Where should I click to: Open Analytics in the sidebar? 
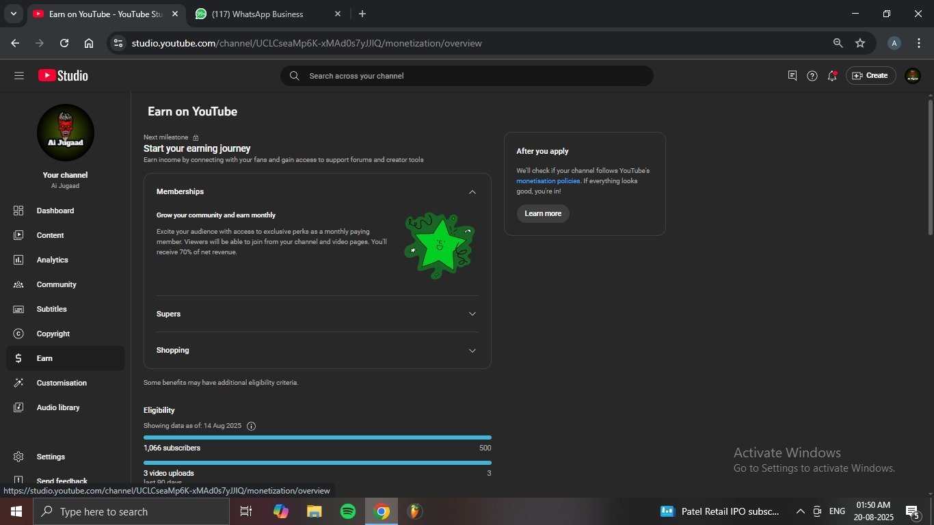click(x=53, y=260)
